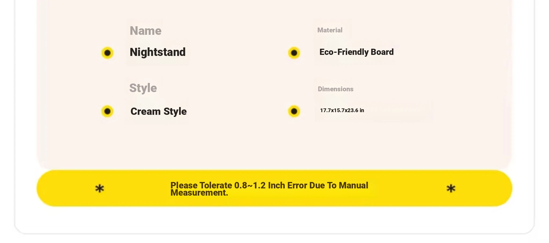Click the yellow banner background area
This screenshot has height=243, width=549.
[x=274, y=188]
